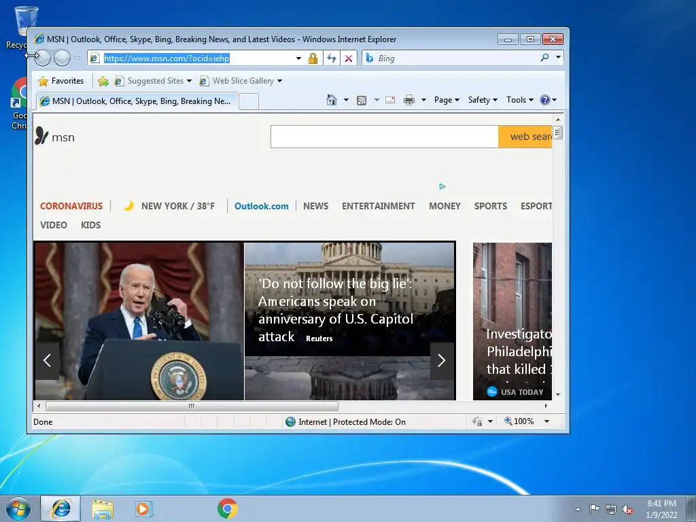Open VIDEO section link
This screenshot has width=696, height=522.
(x=54, y=225)
